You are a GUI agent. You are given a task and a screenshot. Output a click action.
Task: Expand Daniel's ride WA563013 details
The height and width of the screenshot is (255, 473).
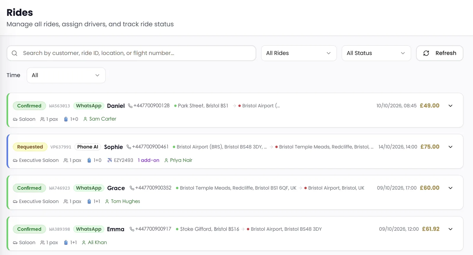451,106
